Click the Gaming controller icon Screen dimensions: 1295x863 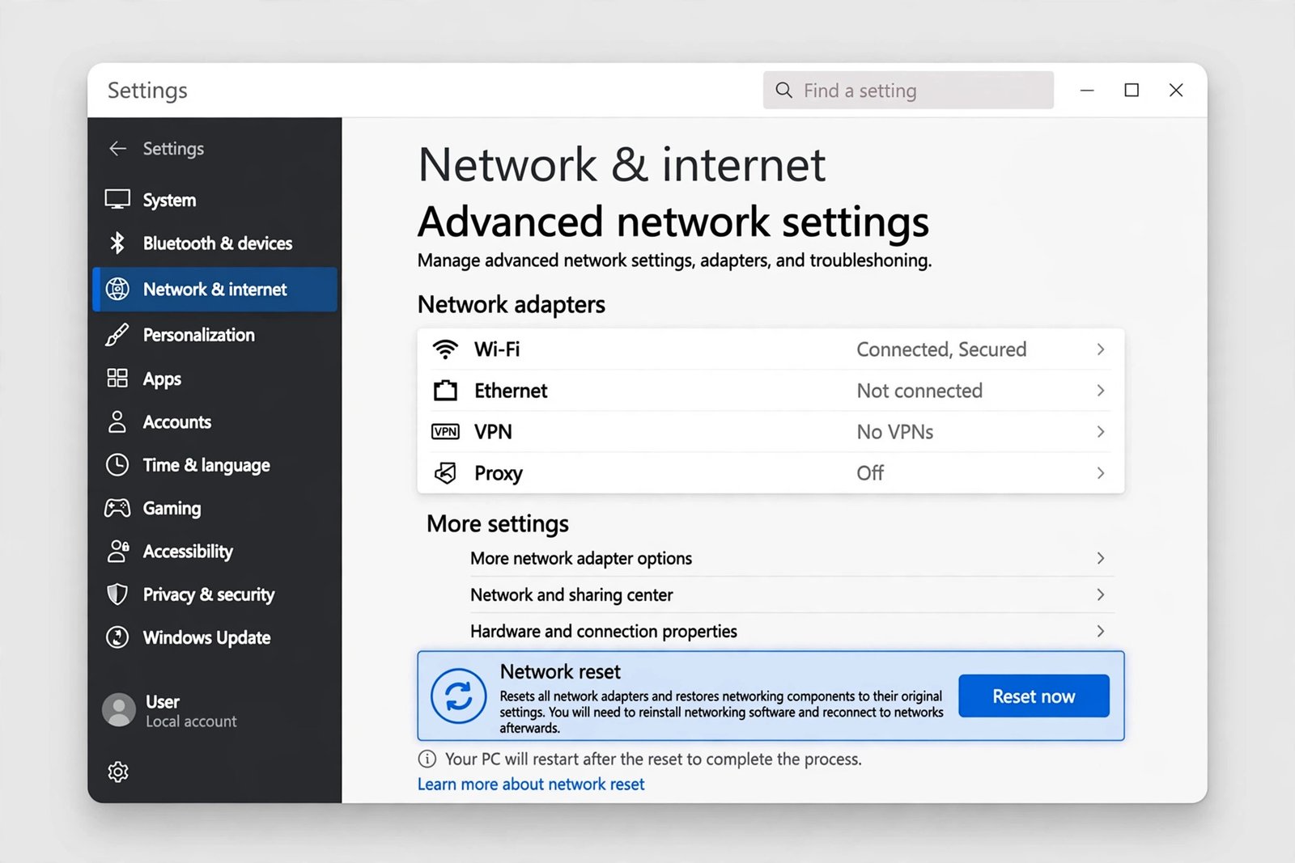pyautogui.click(x=117, y=508)
